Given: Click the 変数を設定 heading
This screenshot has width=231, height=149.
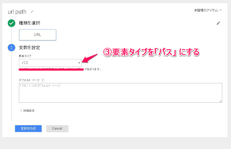Looking at the screenshot, I should (x=29, y=48).
